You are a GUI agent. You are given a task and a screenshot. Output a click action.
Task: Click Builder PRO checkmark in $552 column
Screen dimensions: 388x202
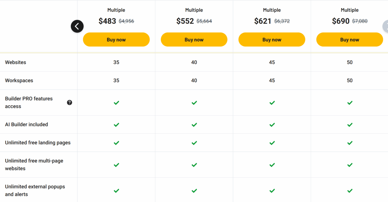point(194,103)
